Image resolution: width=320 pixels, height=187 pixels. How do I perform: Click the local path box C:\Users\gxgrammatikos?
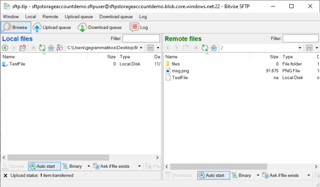click(x=103, y=48)
